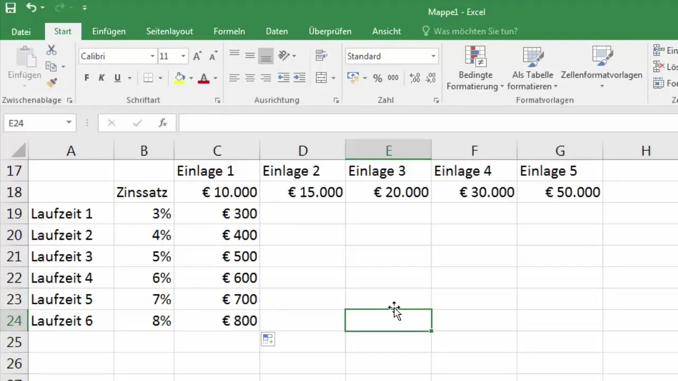Select row 21 header
The width and height of the screenshot is (678, 381).
14,257
